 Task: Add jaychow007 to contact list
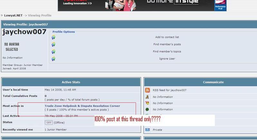[167, 37]
